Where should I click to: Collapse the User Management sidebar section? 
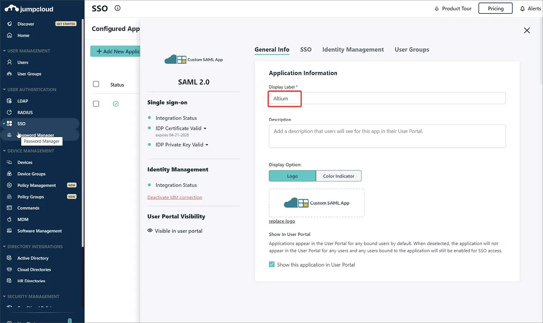[x=4, y=51]
